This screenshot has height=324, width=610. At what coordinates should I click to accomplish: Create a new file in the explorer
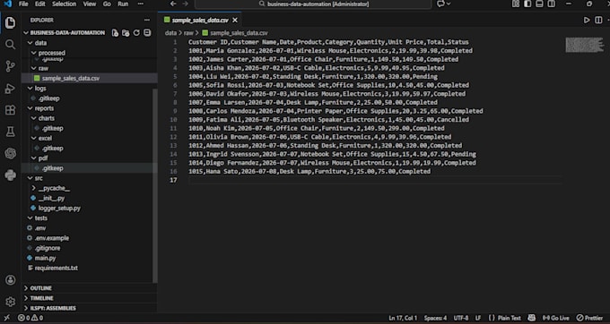coord(115,33)
